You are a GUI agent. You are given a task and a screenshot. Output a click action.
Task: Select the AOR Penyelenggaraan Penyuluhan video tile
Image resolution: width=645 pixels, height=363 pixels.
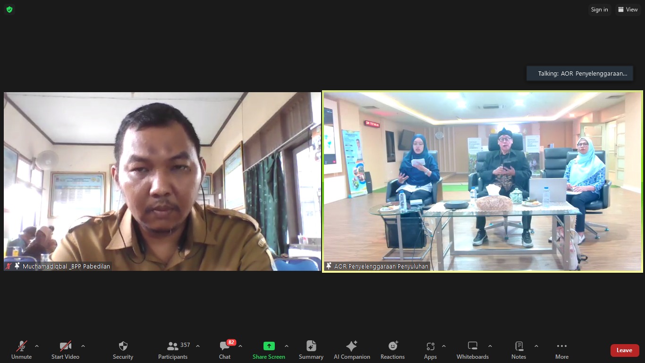click(x=483, y=181)
